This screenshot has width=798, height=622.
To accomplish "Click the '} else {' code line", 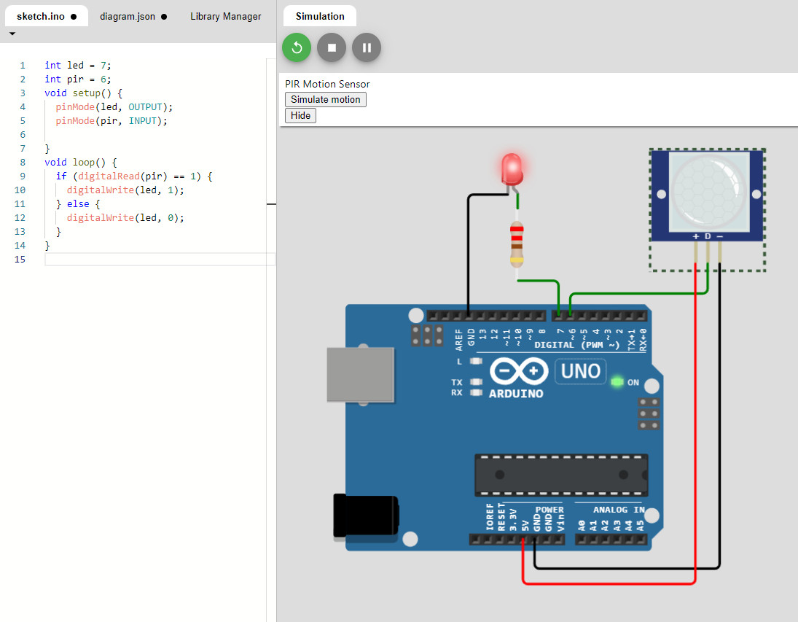I will click(x=78, y=203).
